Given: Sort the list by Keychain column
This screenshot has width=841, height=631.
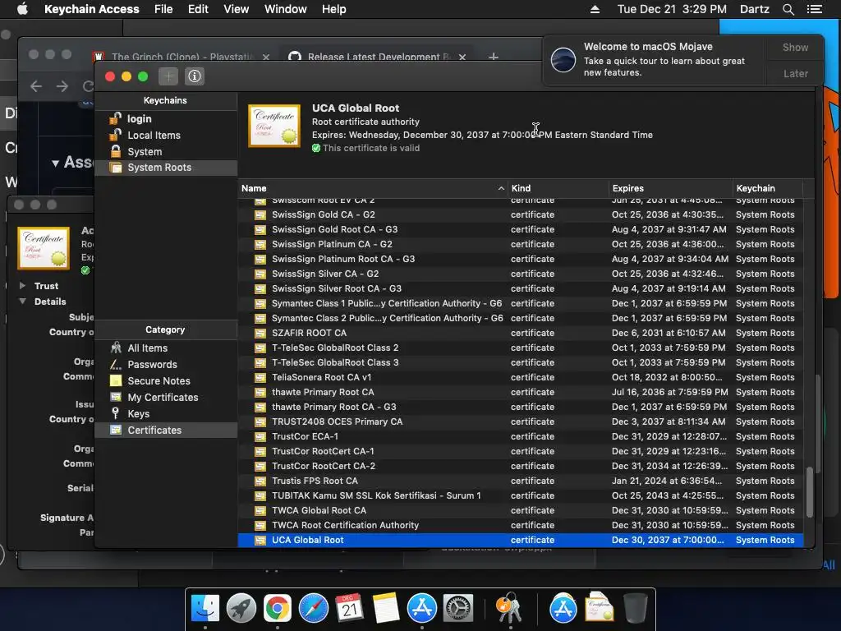Looking at the screenshot, I should (x=768, y=188).
